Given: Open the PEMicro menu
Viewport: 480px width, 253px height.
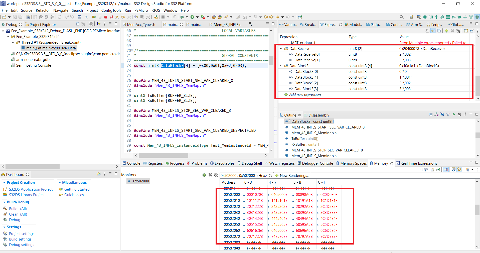Looking at the screenshot, I should 141,10.
